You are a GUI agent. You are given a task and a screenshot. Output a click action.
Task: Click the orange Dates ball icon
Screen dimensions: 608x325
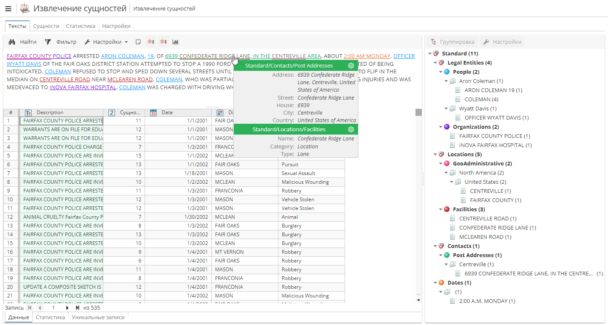click(441, 282)
